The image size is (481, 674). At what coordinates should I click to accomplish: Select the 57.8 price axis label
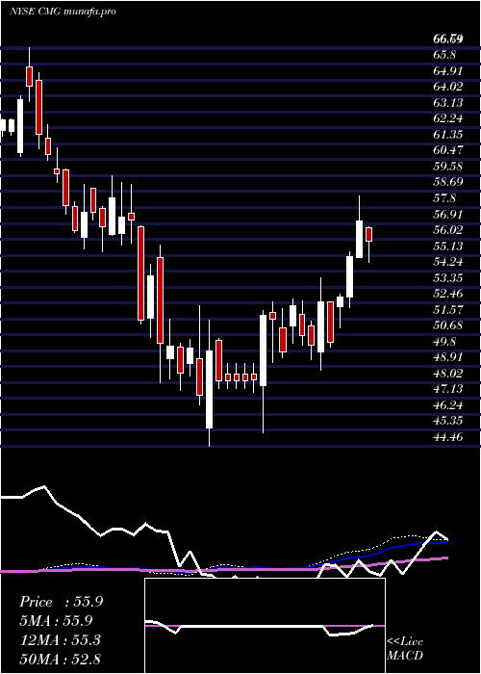[444, 198]
